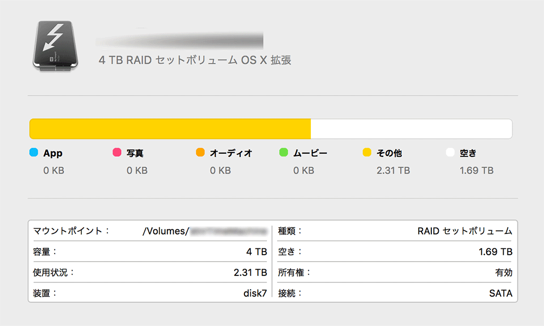Click the yellow used portion of storage bar

coord(170,129)
